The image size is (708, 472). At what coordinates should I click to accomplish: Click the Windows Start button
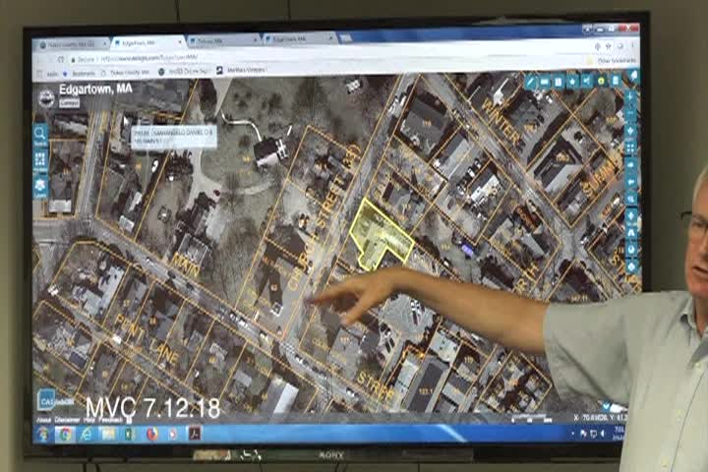pyautogui.click(x=44, y=434)
